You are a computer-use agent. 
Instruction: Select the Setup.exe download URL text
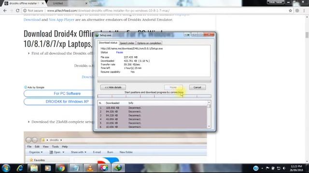(x=132, y=49)
